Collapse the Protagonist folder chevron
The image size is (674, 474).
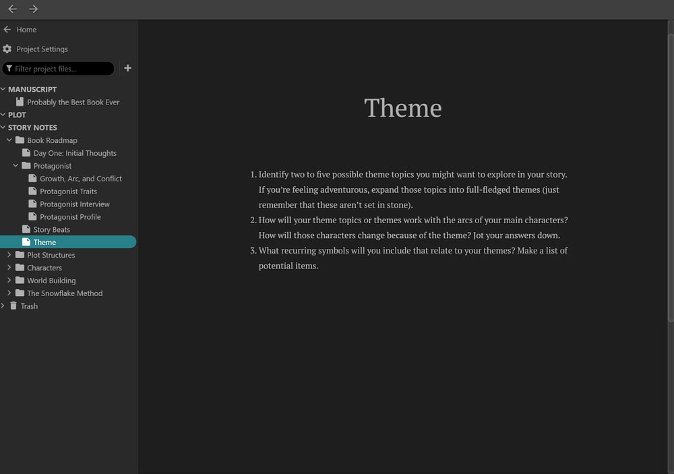(x=16, y=166)
